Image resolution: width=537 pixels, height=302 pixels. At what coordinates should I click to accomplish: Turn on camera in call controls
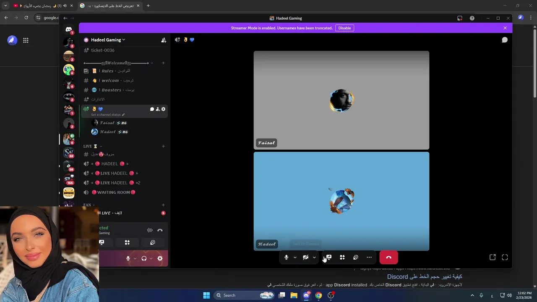305,258
